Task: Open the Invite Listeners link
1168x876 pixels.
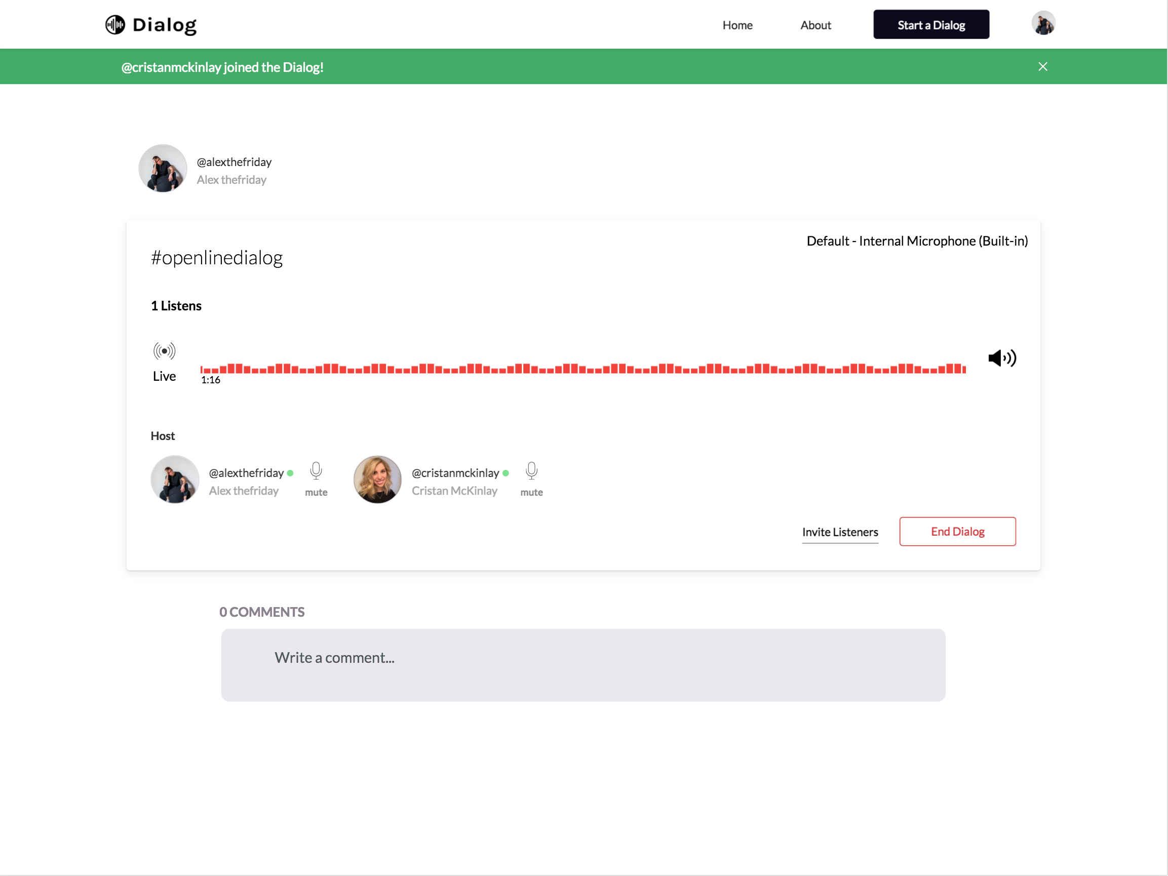Action: click(840, 532)
